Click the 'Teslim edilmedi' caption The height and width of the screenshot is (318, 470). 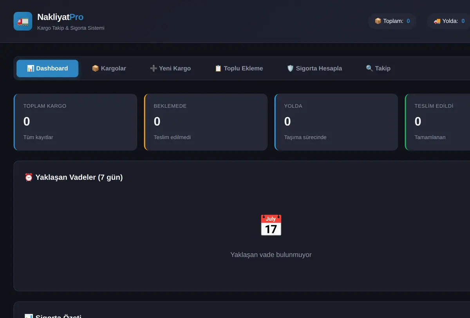coord(172,137)
